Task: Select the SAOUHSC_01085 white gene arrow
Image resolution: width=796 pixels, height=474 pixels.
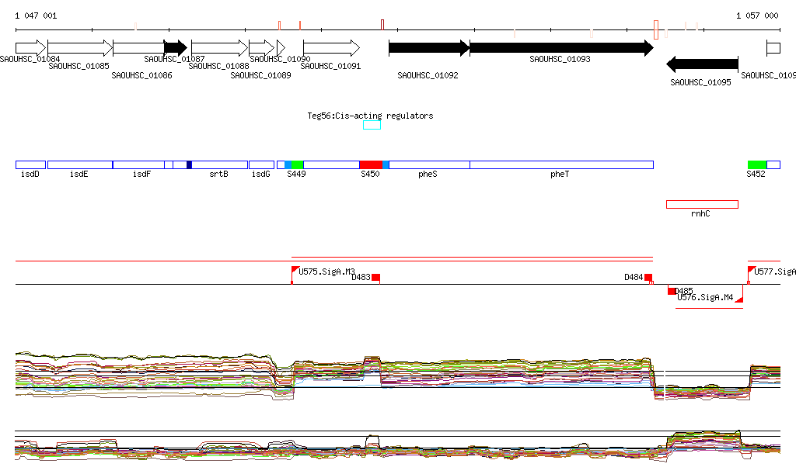Action: [79, 48]
